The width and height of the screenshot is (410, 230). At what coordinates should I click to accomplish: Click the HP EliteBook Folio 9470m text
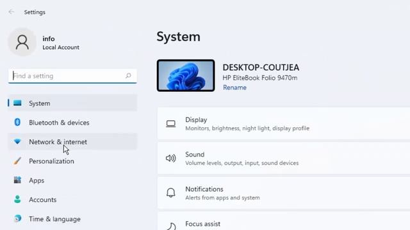pos(260,78)
